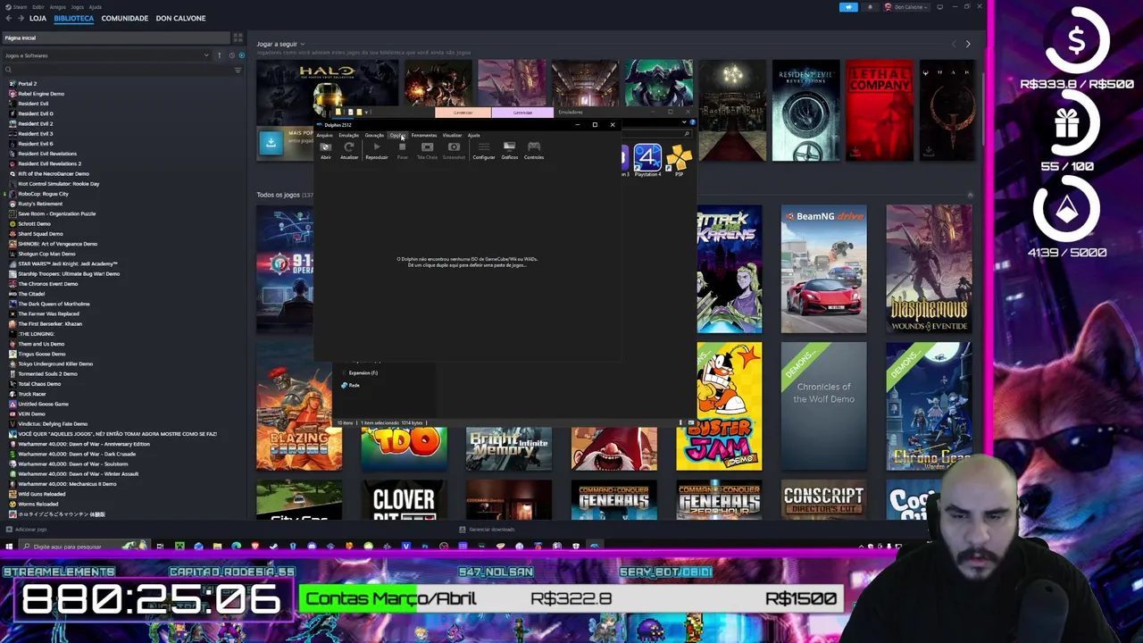1143x643 pixels.
Task: Open the Visualizar menu in Dolphin
Action: (452, 135)
